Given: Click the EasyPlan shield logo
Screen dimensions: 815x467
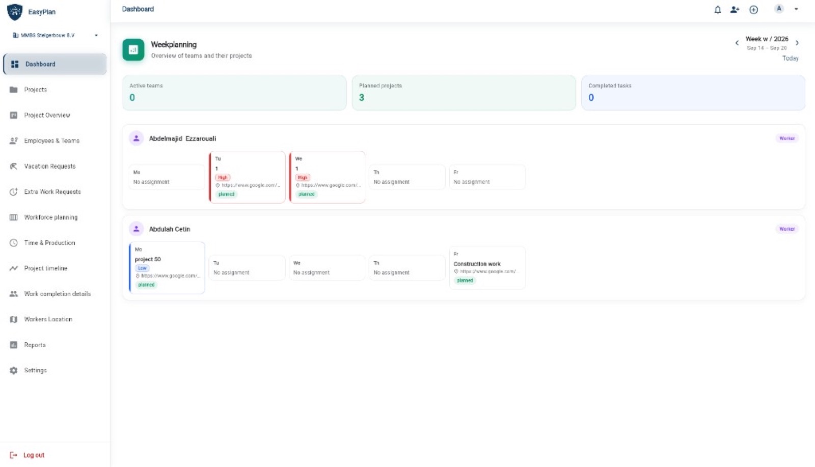Looking at the screenshot, I should pyautogui.click(x=15, y=12).
